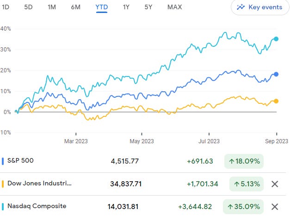Click the sparkle icon in Key events
Screen dimensions: 290x216
[241, 7]
